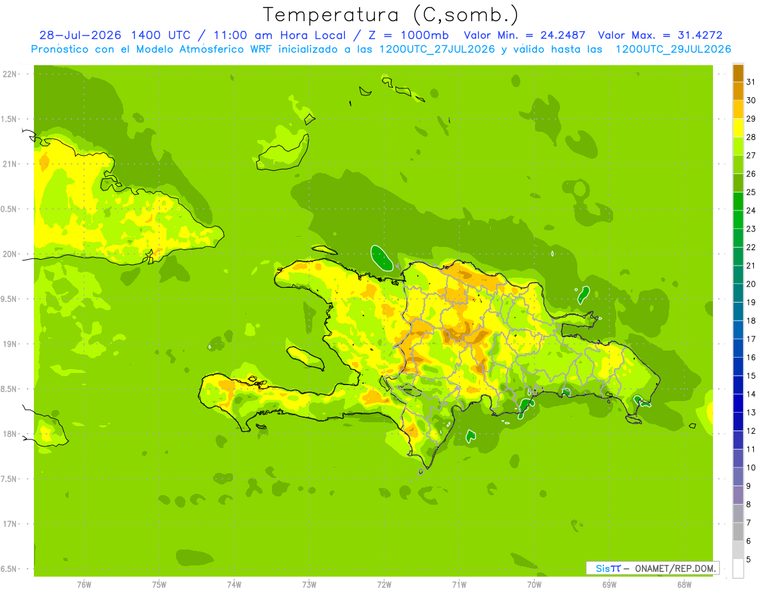Click the color scale value "20"
Image resolution: width=768 pixels, height=593 pixels.
751,284
